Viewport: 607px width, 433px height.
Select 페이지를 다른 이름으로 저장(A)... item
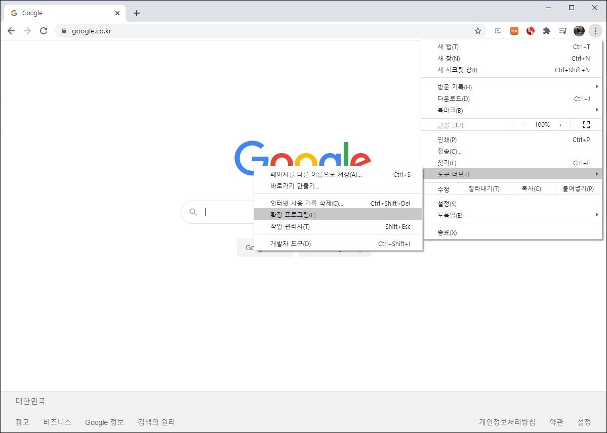338,175
